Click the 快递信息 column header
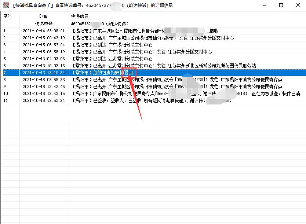Screen dimensions: 306x224 tap(80, 16)
